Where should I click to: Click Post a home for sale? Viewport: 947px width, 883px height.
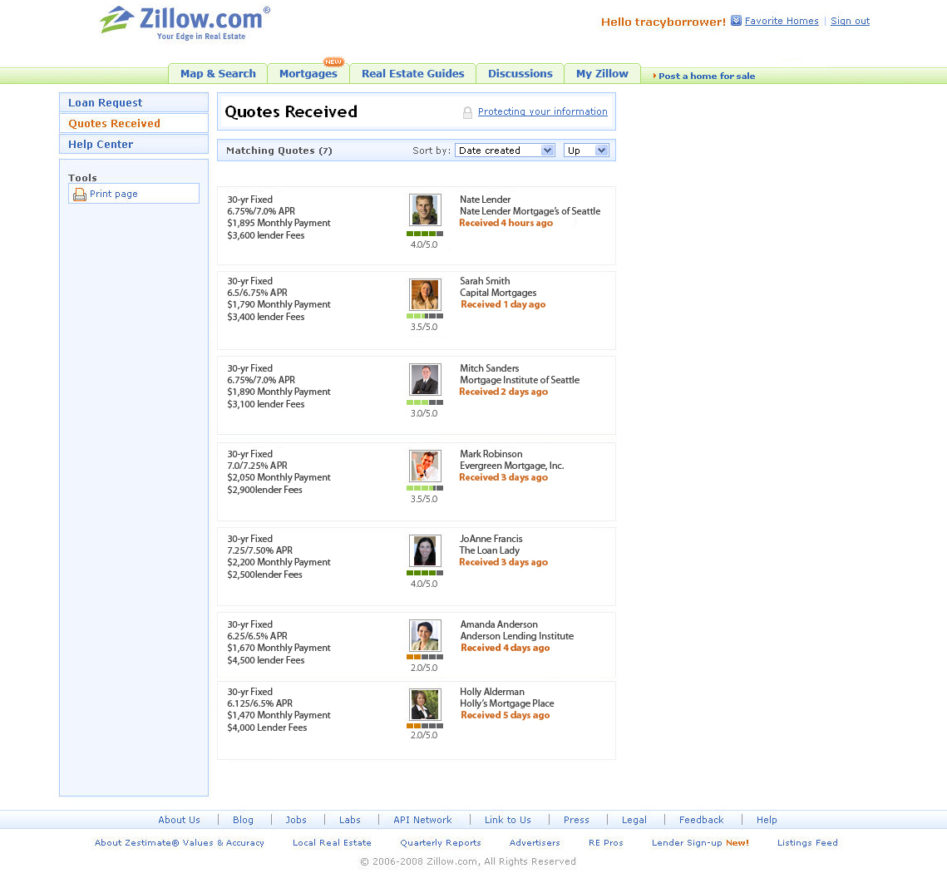pos(707,76)
